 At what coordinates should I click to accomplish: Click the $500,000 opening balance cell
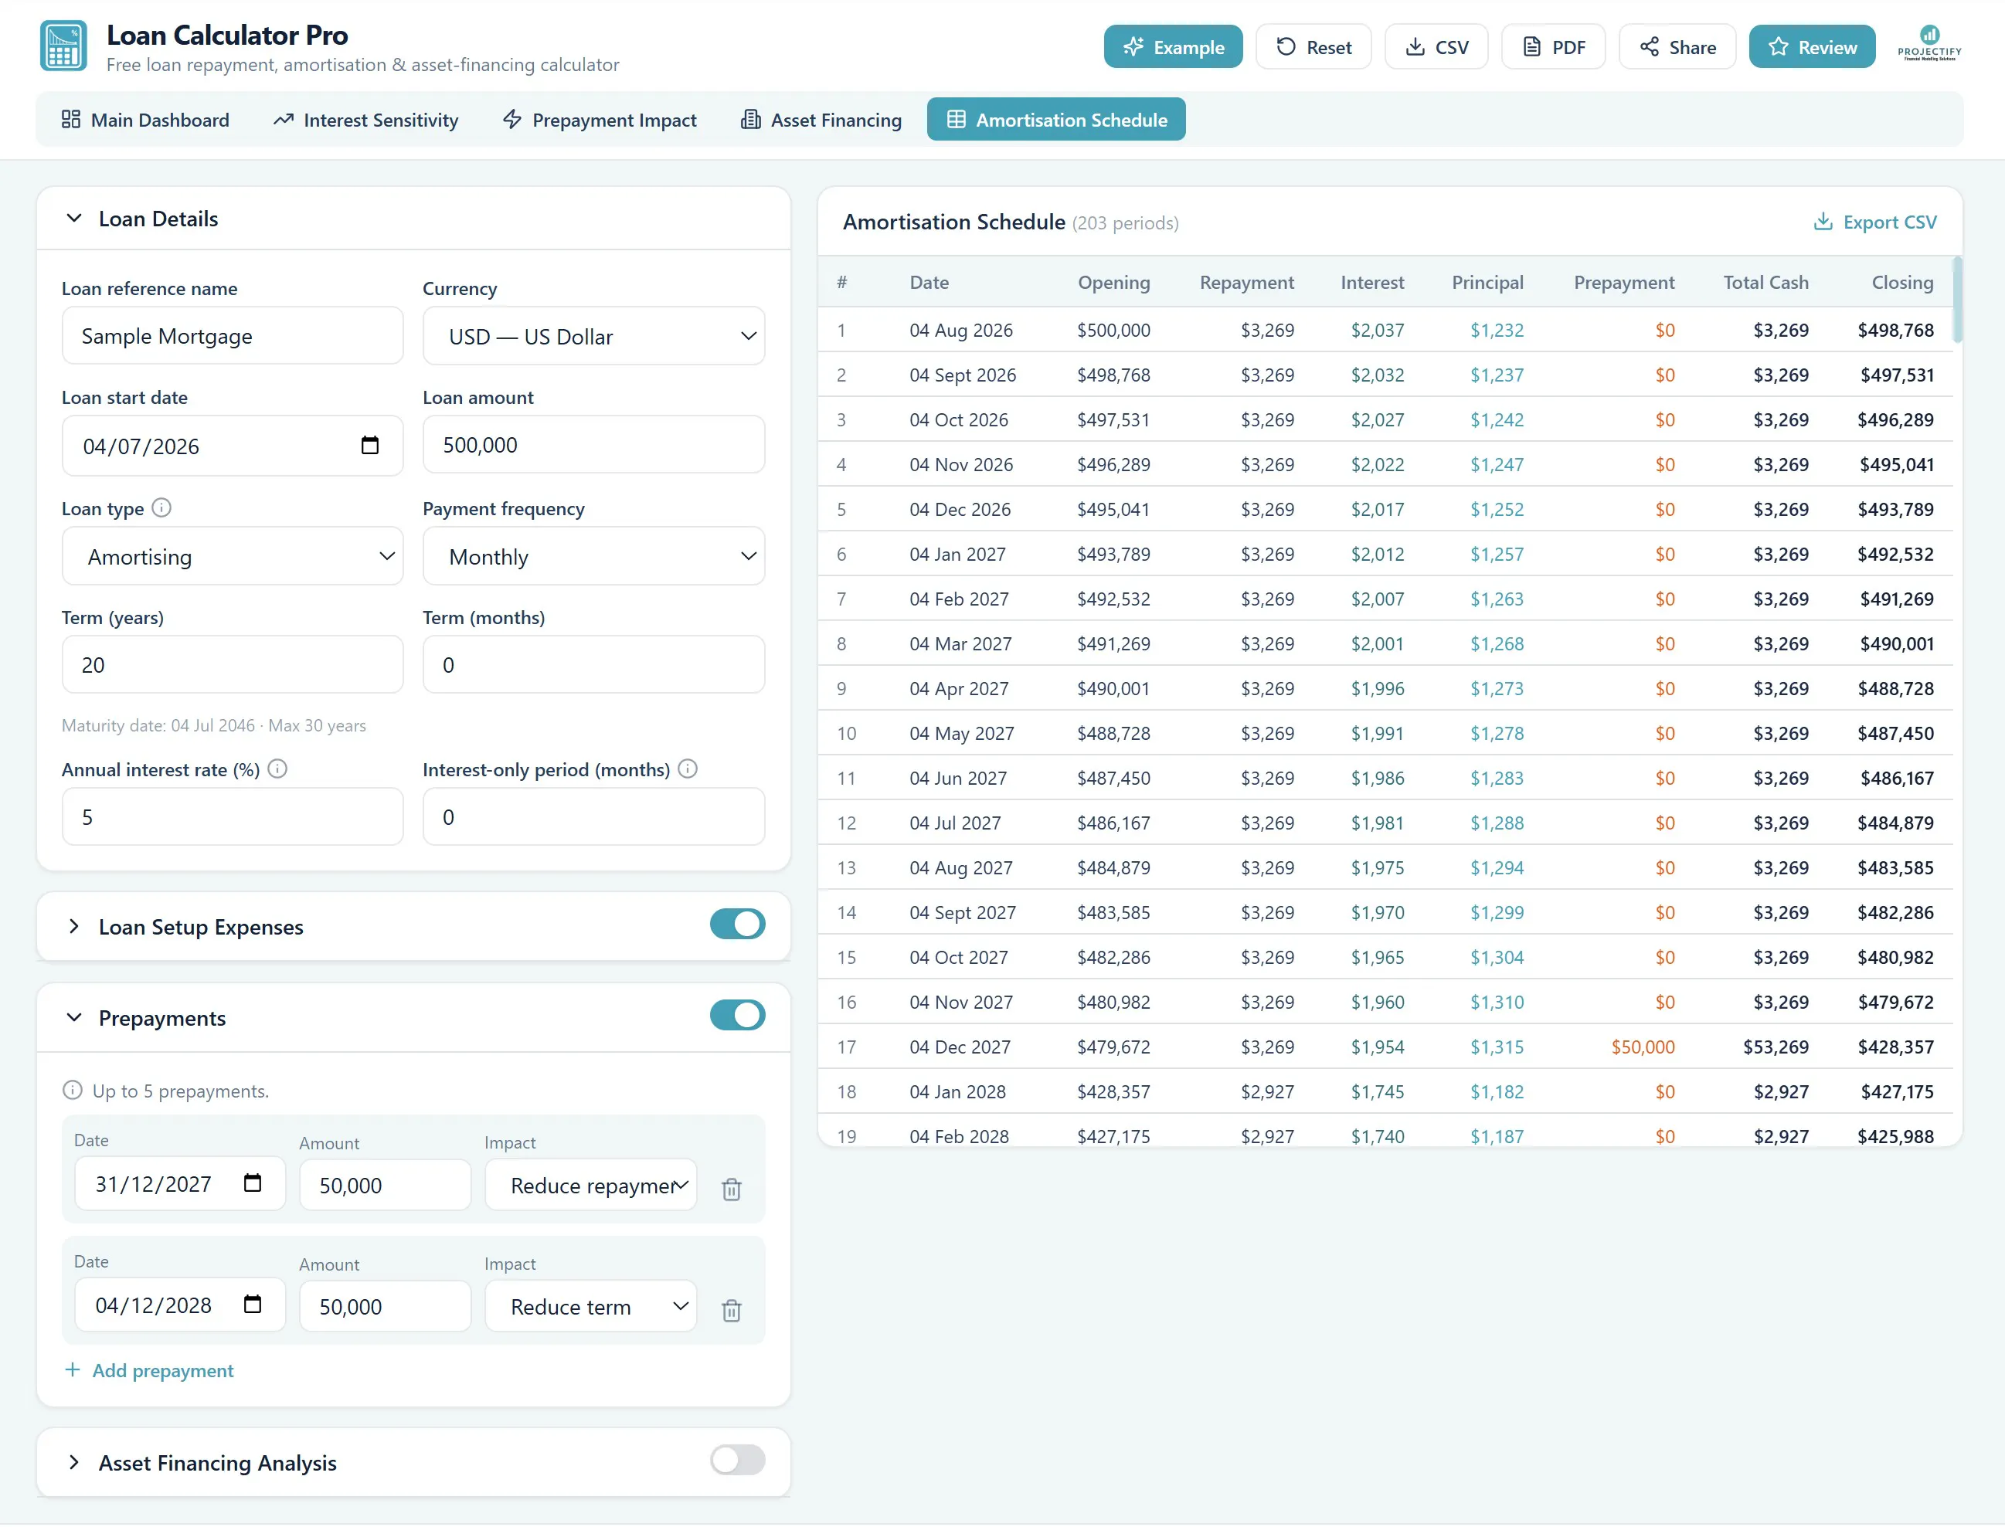pyautogui.click(x=1114, y=331)
